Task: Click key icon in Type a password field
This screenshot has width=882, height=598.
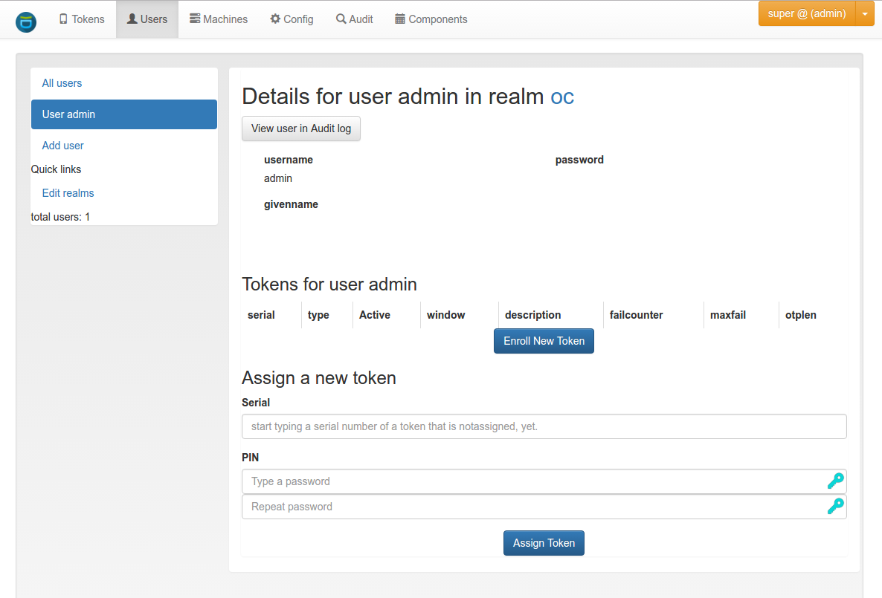Action: point(835,481)
